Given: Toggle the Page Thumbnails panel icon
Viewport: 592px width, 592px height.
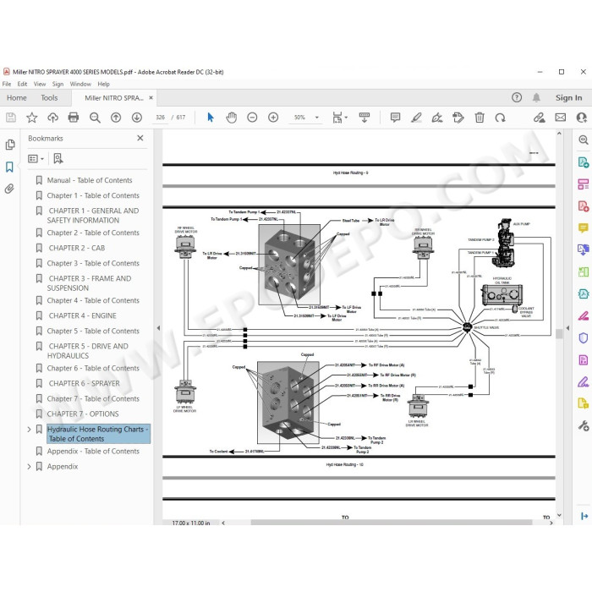Looking at the screenshot, I should click(10, 145).
